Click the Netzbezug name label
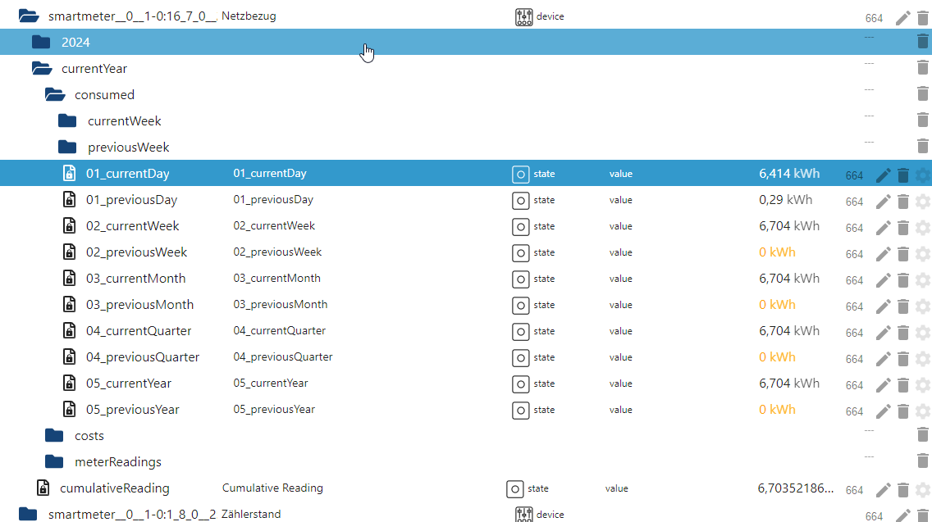The height and width of the screenshot is (522, 932). tap(249, 16)
